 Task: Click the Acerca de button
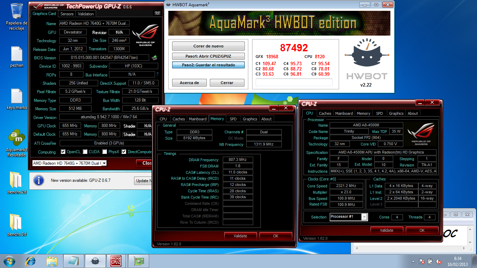(x=189, y=83)
